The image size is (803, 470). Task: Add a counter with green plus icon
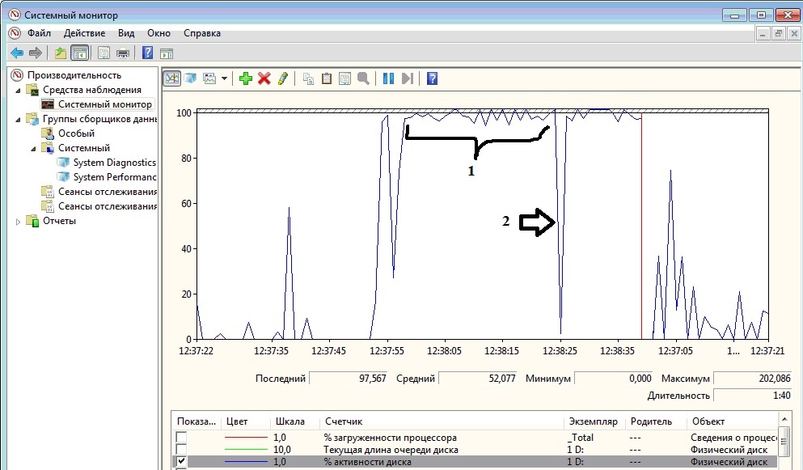[x=246, y=78]
